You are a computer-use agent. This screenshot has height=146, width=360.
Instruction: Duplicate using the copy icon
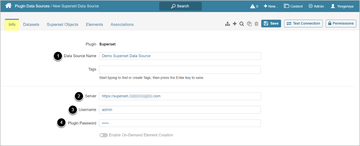click(249, 24)
